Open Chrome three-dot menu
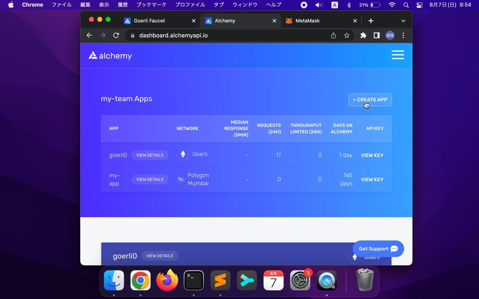 coord(403,35)
